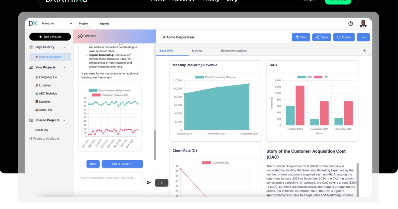Click the Back button in chat panel
Screen dimensions: 398x209
[x=93, y=164]
